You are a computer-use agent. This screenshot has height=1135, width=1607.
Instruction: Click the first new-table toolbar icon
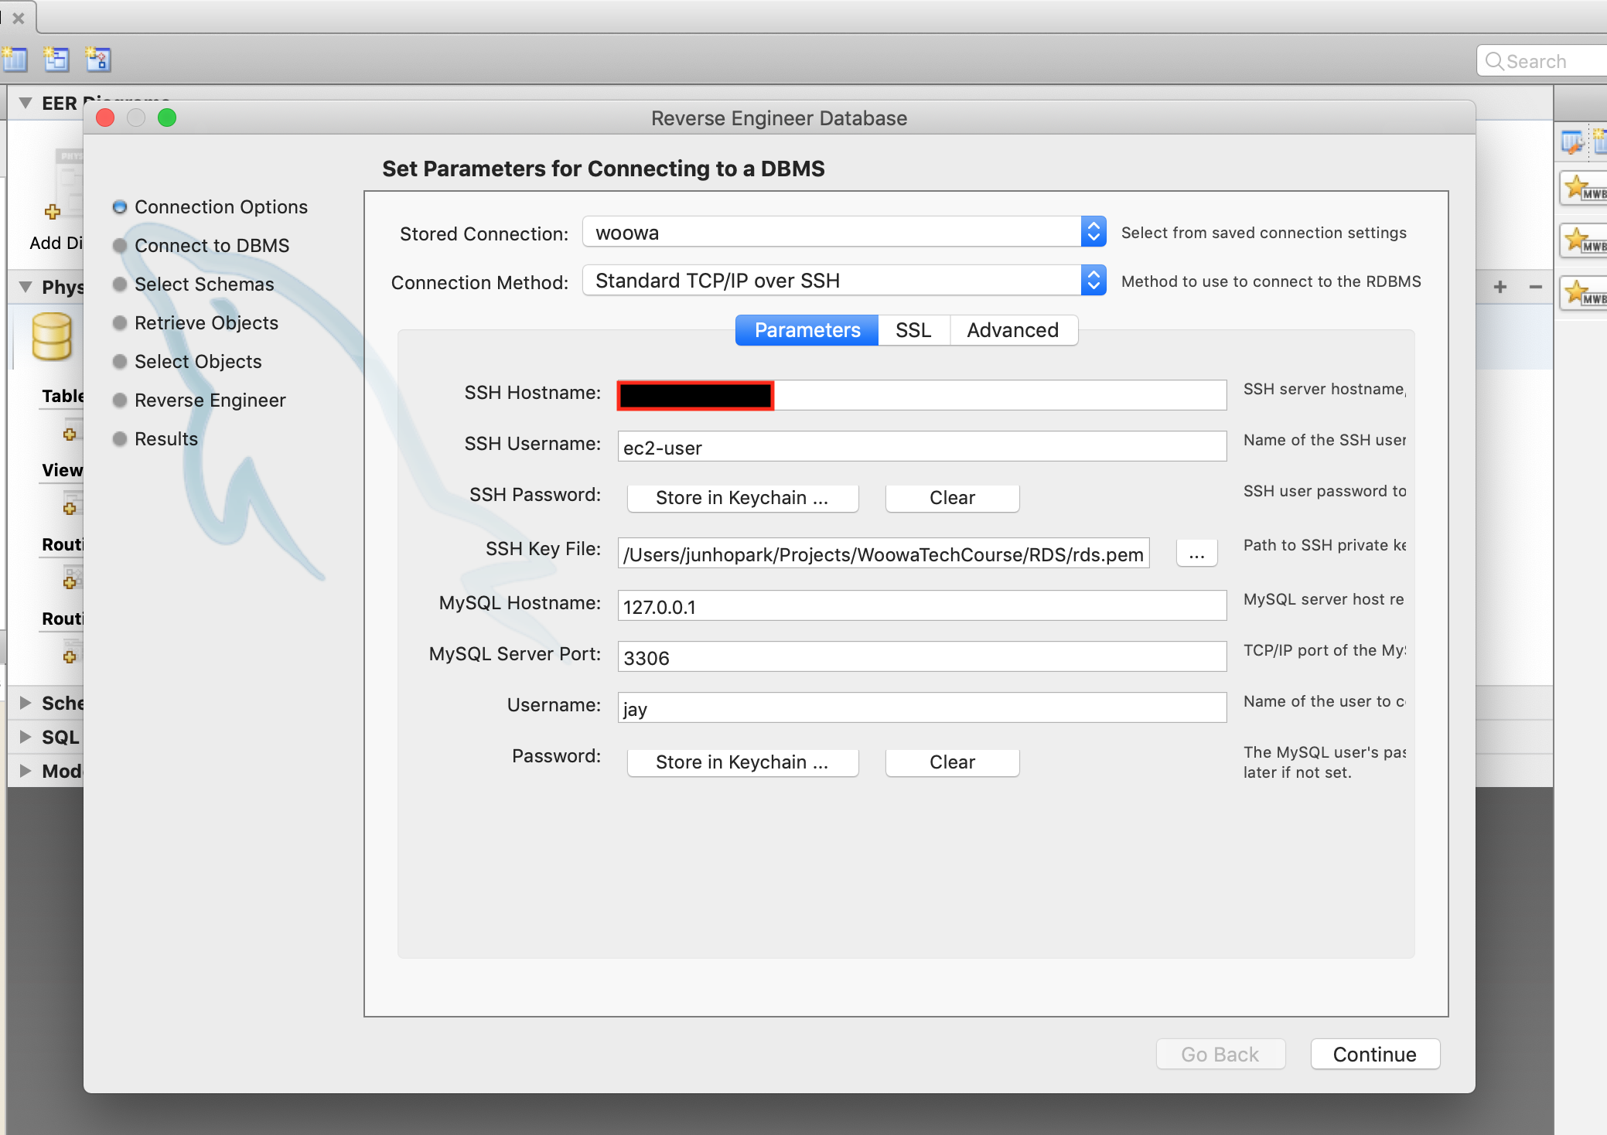(x=14, y=59)
